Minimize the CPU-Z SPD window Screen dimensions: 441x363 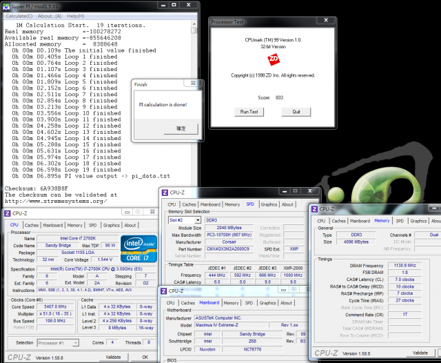pos(285,191)
